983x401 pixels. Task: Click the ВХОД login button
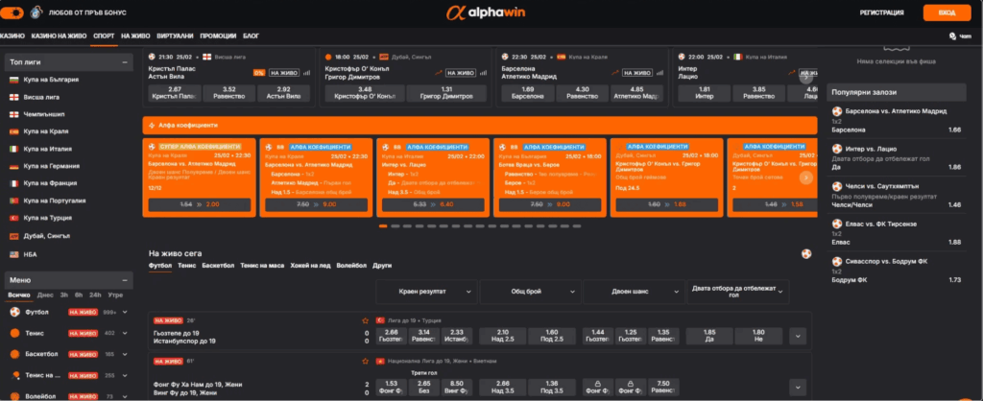[947, 12]
